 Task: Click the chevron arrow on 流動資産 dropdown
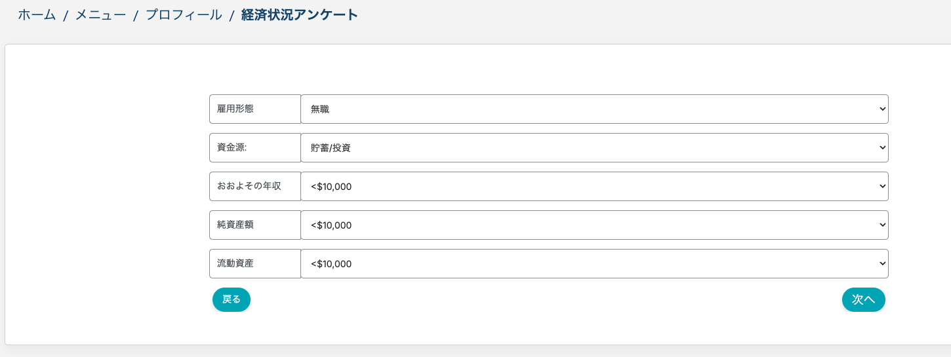881,264
